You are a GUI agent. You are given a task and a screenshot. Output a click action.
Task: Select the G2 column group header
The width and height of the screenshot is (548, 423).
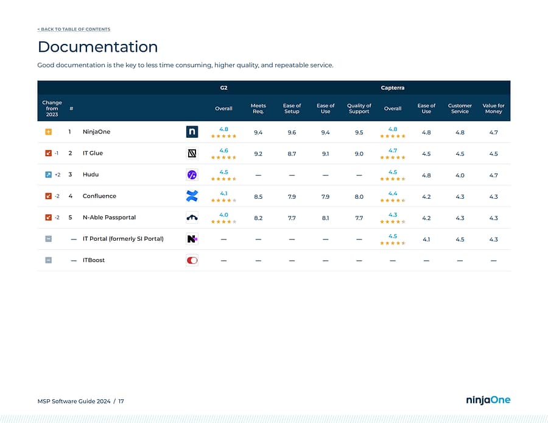pyautogui.click(x=223, y=88)
